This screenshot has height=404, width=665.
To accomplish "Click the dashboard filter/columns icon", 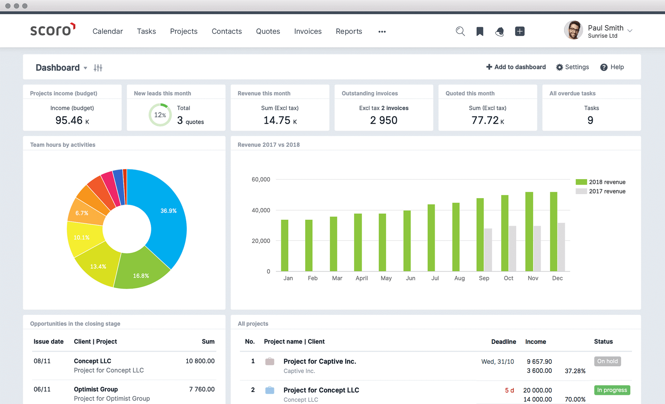I will point(98,68).
